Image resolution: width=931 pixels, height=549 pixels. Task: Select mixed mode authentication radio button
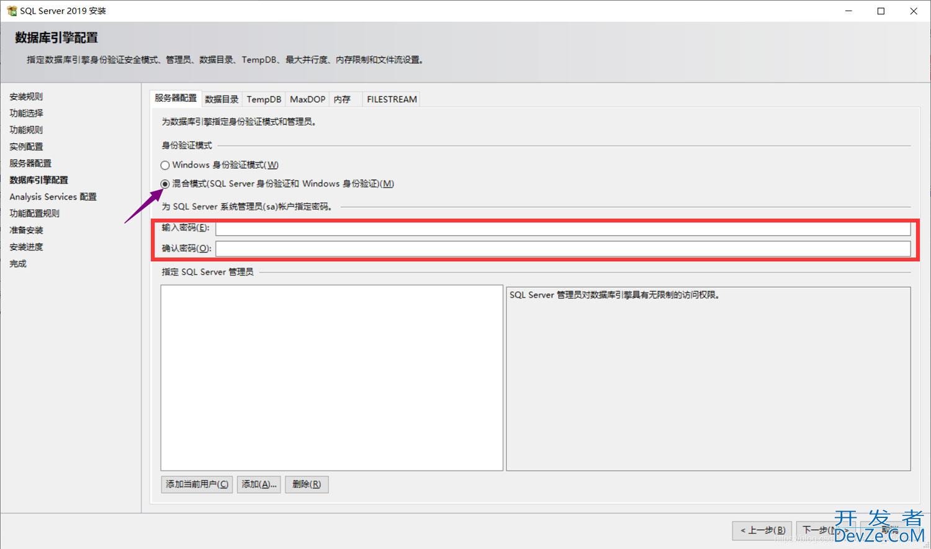point(165,184)
